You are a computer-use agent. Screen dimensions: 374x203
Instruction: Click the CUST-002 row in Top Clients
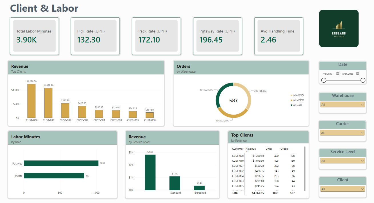264,171
